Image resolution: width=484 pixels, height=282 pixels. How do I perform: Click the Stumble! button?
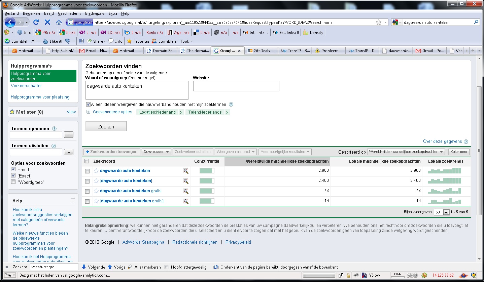[x=16, y=41]
